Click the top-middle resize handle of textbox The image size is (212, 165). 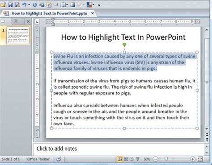[x=124, y=52]
